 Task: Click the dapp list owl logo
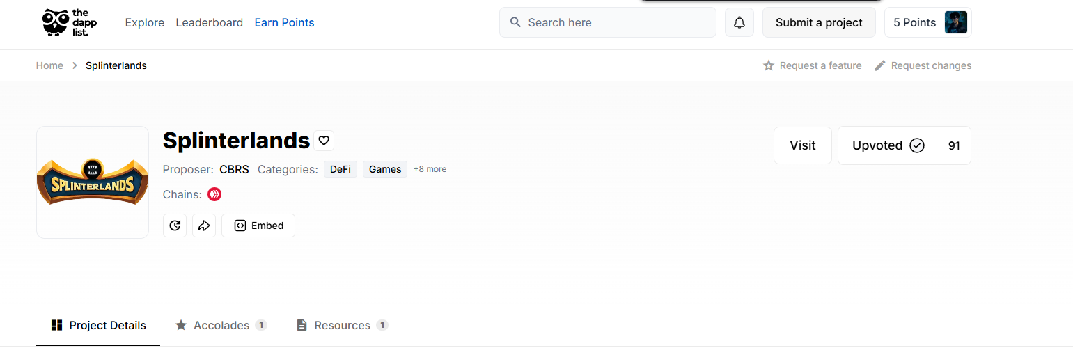70,22
